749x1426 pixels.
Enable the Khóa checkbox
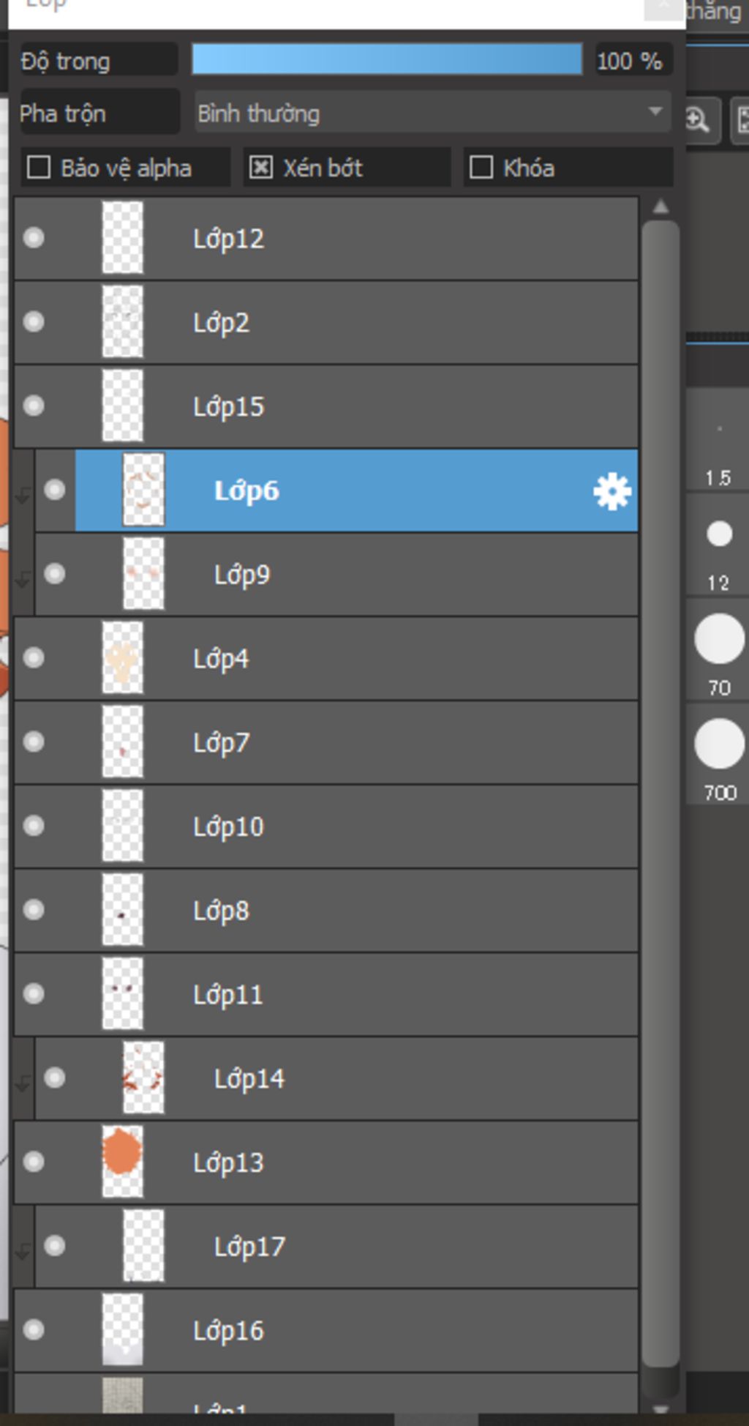pyautogui.click(x=481, y=168)
